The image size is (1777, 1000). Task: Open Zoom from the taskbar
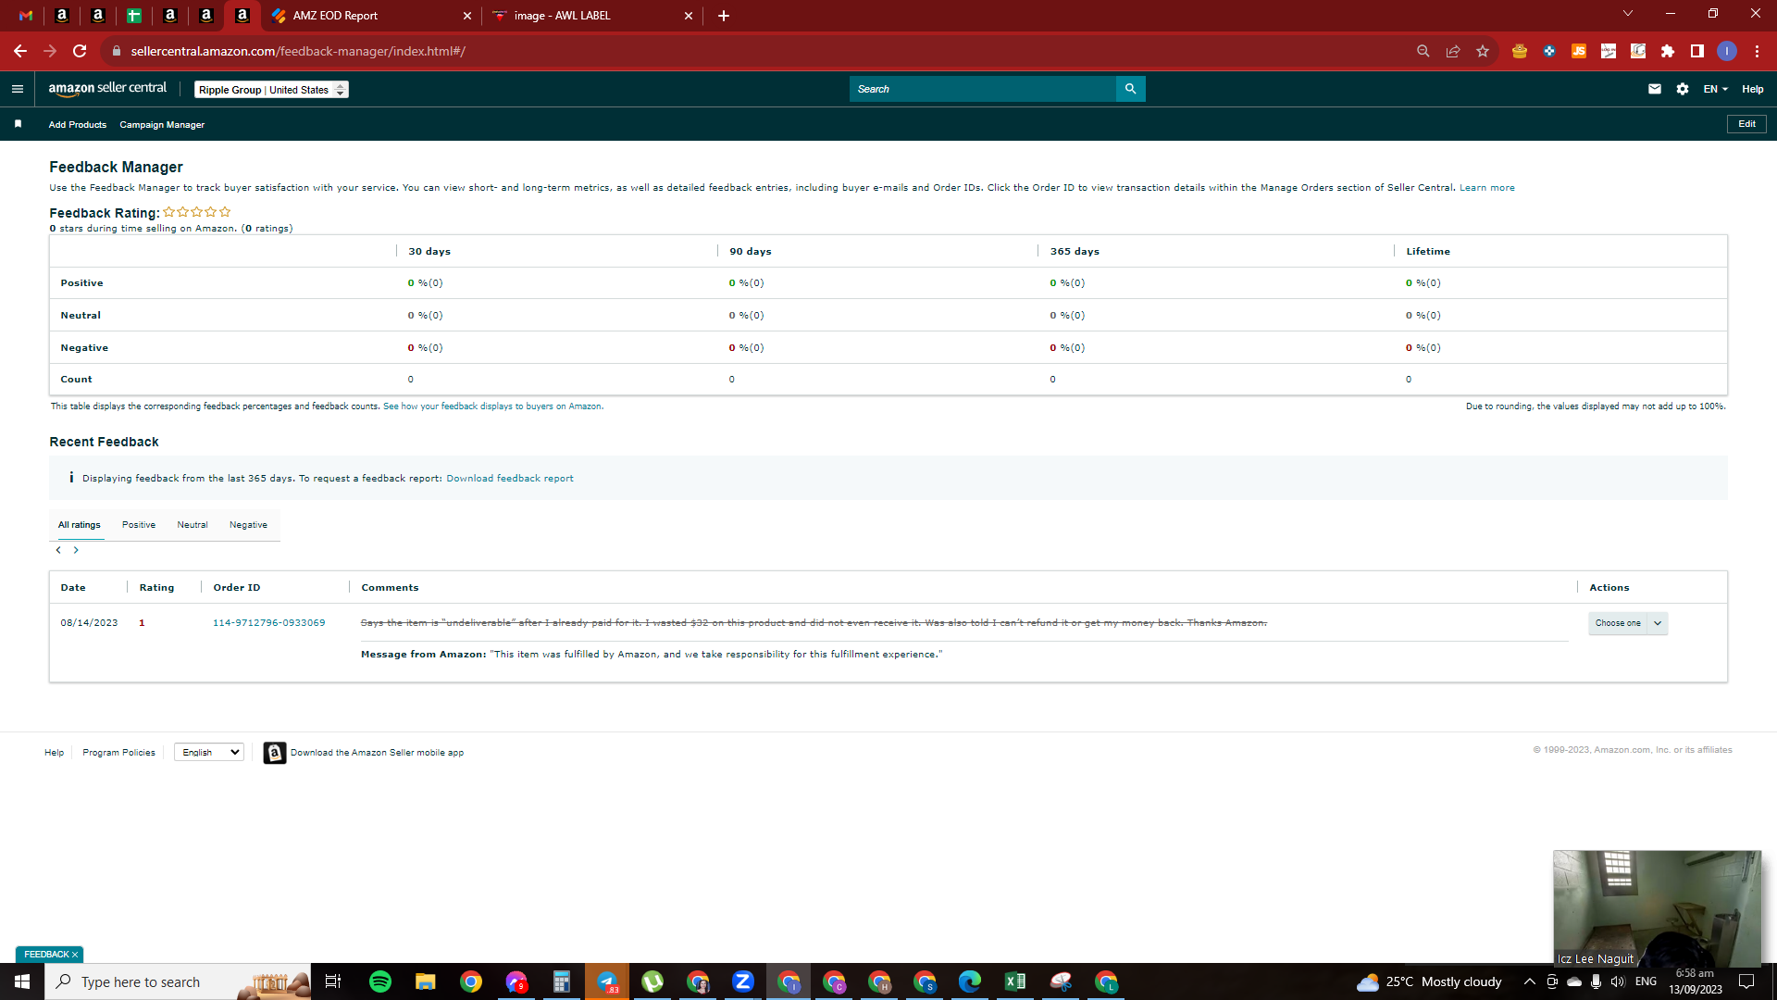(x=743, y=981)
